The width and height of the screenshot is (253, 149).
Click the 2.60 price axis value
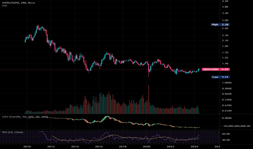tap(225, 28)
